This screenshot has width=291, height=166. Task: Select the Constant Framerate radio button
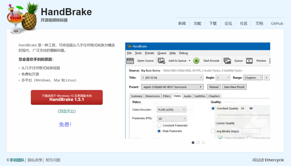[x=159, y=126]
